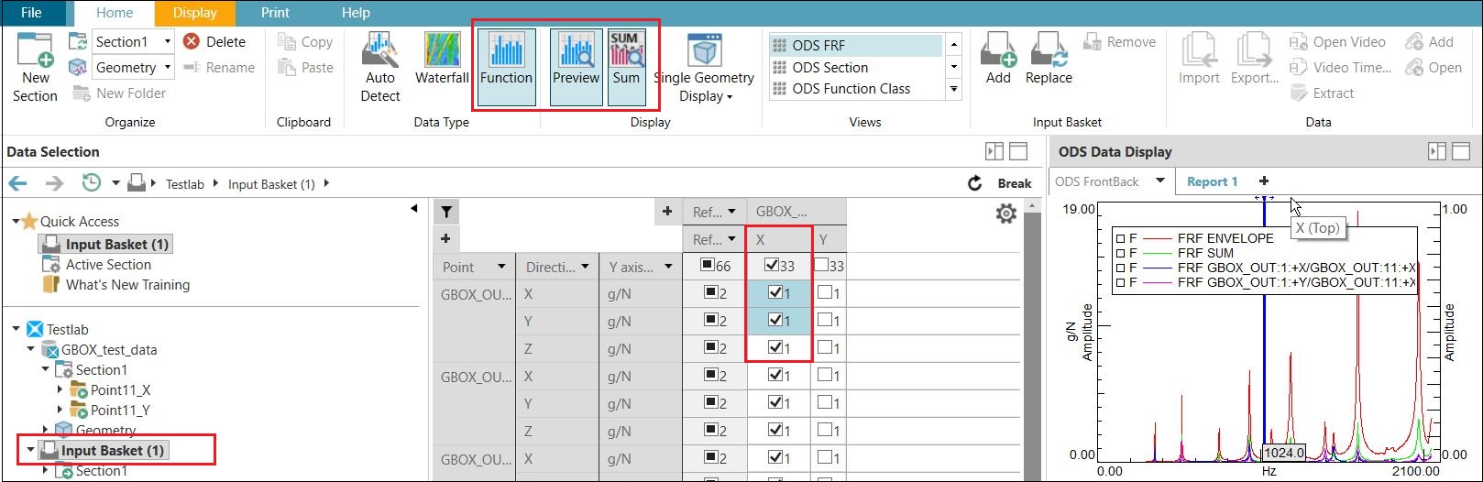
Task: Tick the FRF GBOX_OUT:1:+Y legend checkbox
Action: coord(1120,282)
